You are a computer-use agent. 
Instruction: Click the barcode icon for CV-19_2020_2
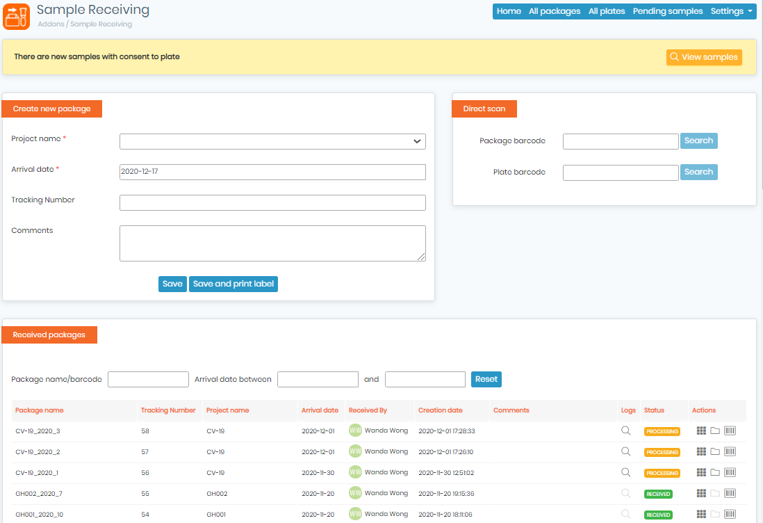coord(730,451)
